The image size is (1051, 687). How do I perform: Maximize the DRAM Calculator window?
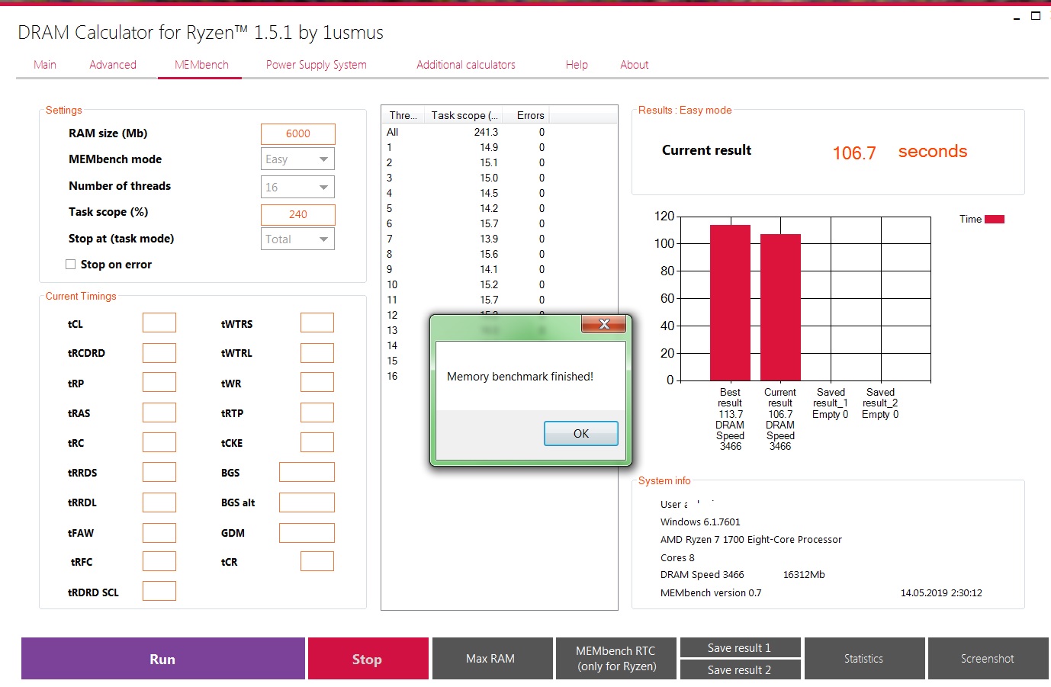click(x=1036, y=16)
